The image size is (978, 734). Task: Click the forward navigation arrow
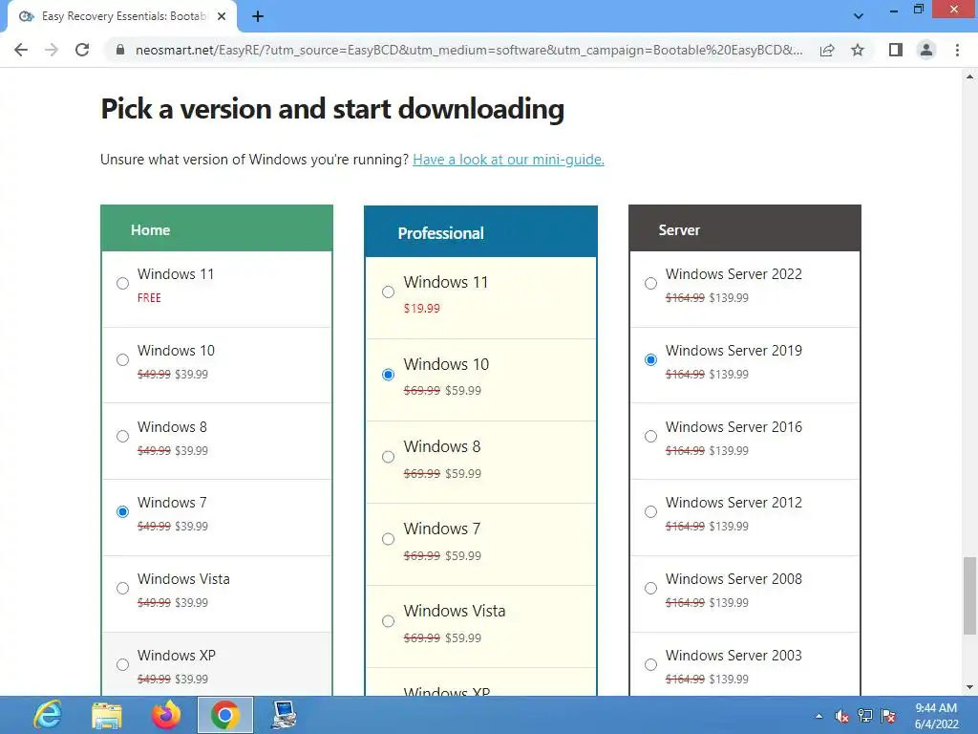point(52,50)
